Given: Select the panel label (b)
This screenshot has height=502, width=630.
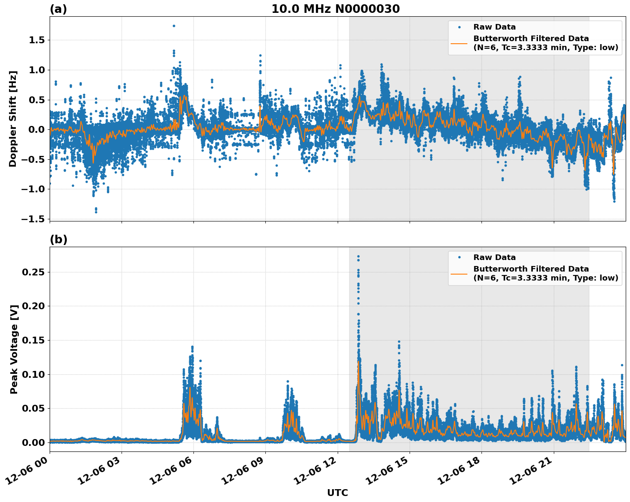Looking at the screenshot, I should [x=58, y=239].
